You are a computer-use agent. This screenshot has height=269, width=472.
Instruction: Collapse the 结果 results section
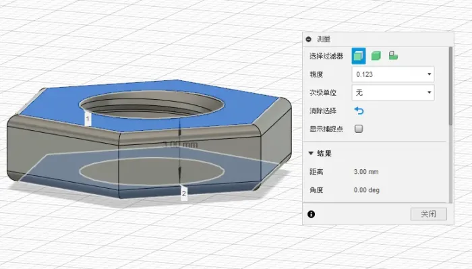pos(311,154)
